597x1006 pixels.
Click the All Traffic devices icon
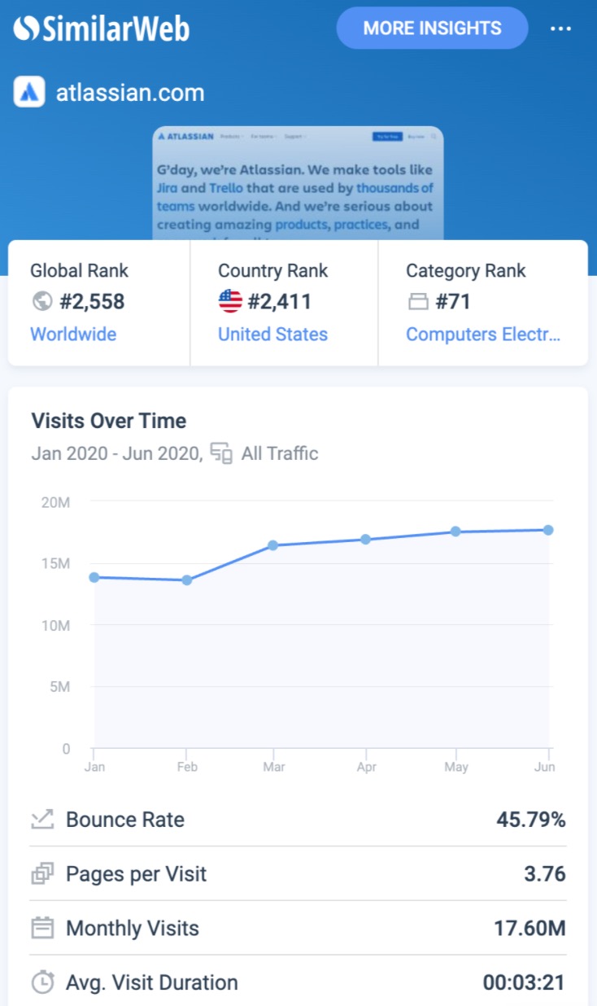click(222, 453)
